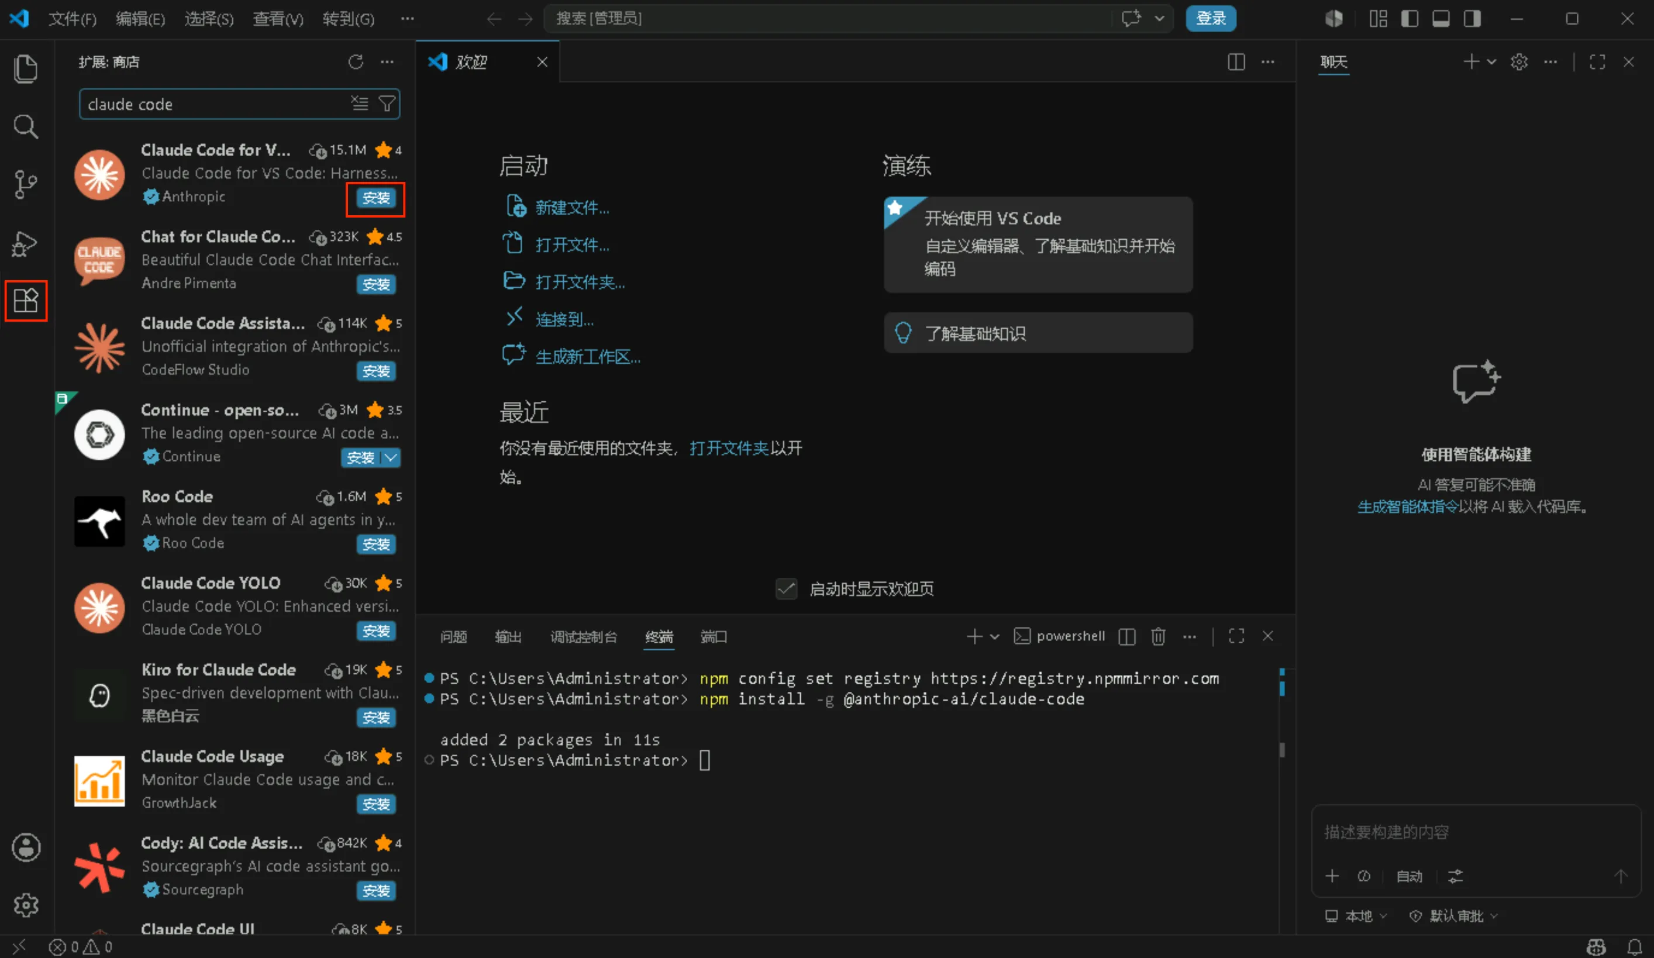
Task: Split the terminal pane
Action: [1127, 636]
